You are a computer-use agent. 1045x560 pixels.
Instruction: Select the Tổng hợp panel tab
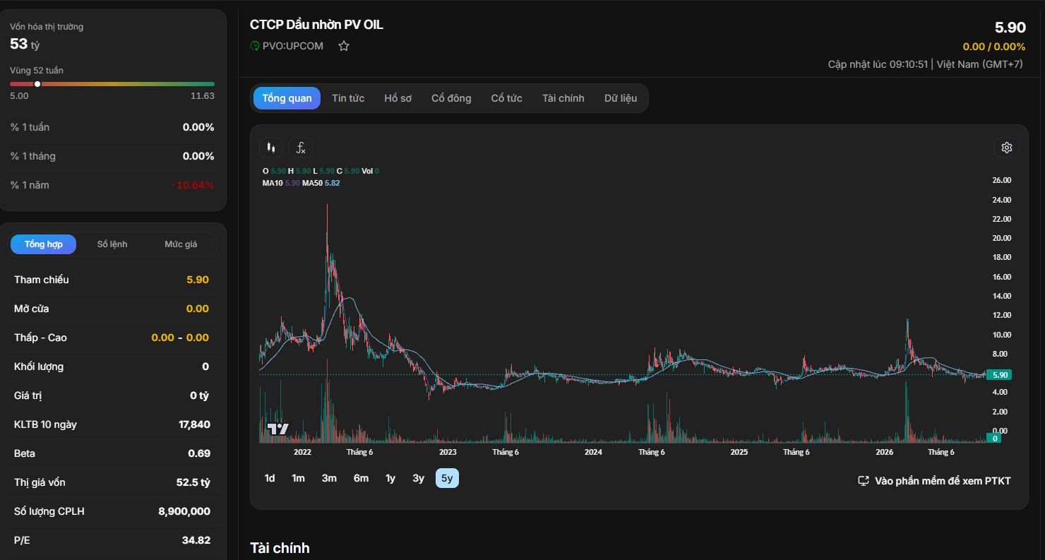44,244
